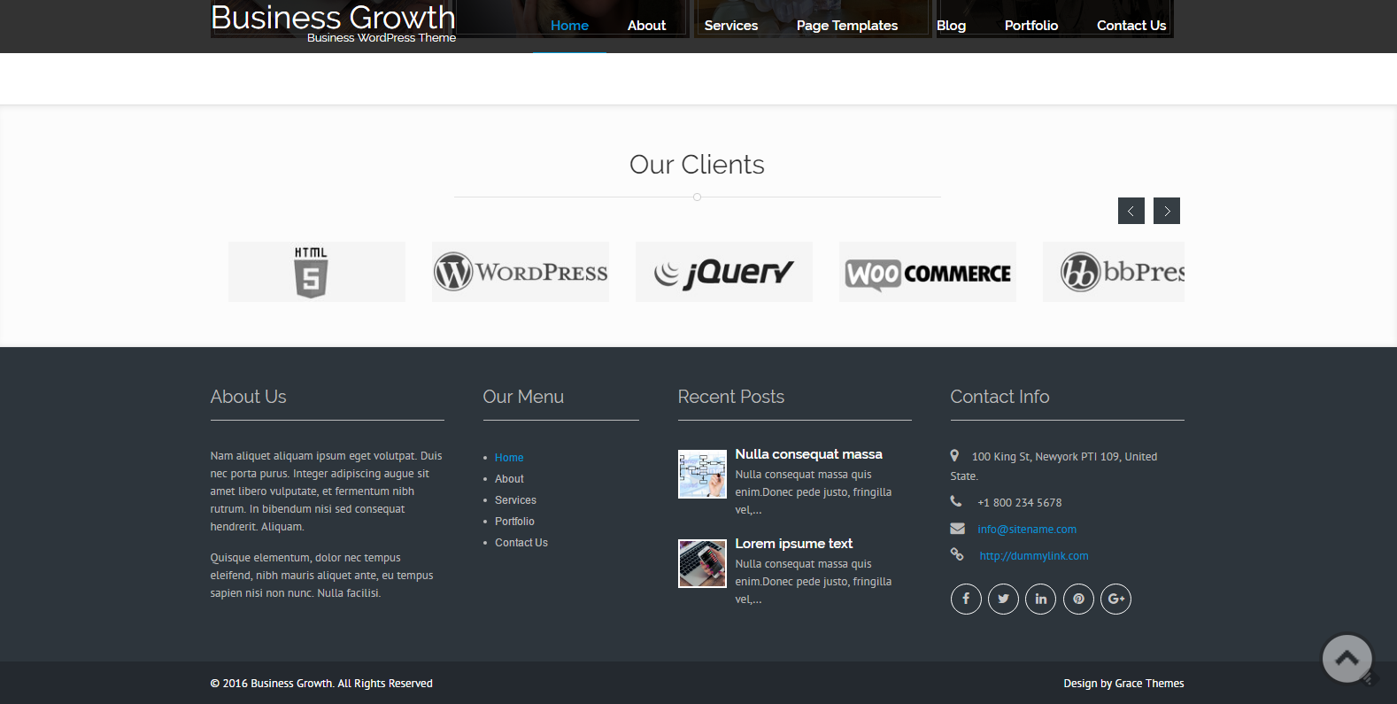Click the Google Plus social icon
This screenshot has height=704, width=1397.
point(1115,600)
